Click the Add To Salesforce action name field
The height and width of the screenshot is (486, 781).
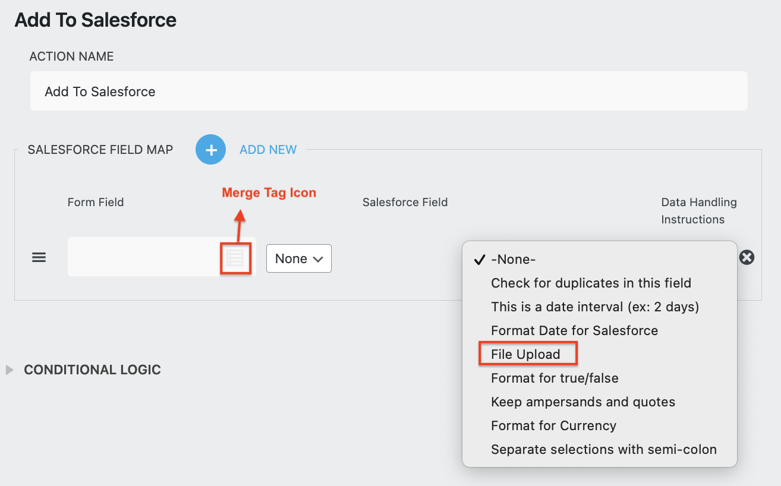point(389,91)
